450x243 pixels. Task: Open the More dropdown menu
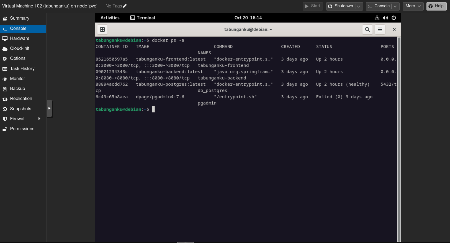(x=413, y=6)
